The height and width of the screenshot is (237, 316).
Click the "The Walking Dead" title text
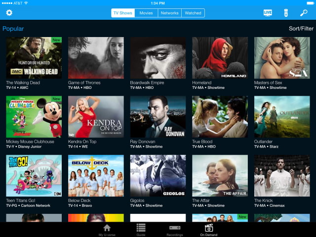click(x=23, y=82)
